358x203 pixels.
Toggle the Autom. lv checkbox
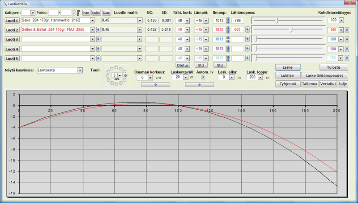pos(203,78)
